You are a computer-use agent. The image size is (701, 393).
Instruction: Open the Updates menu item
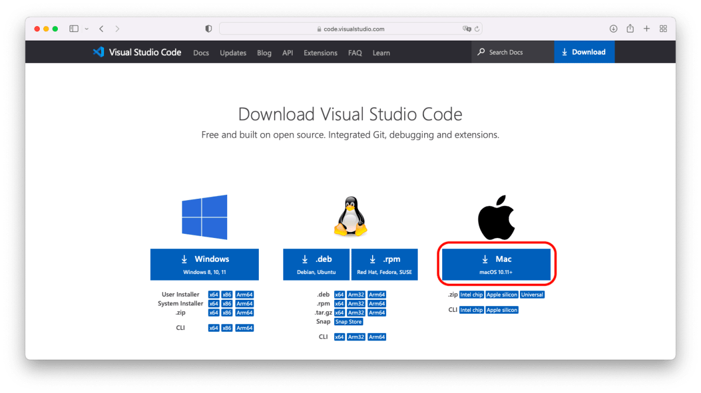(x=233, y=52)
